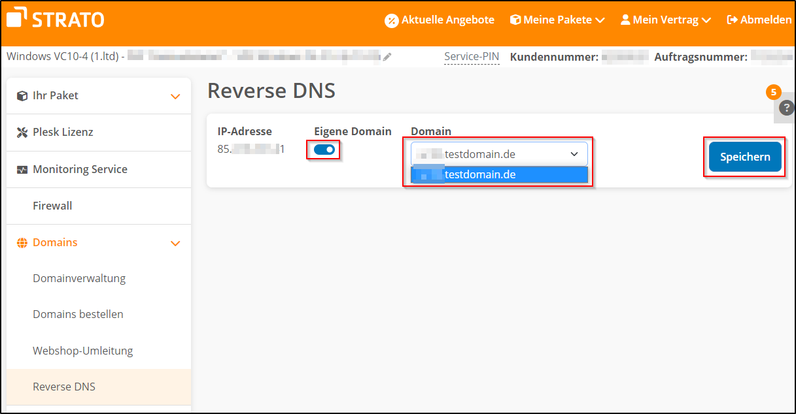Screen dimensions: 796x414
Task: Open help via the question mark icon
Action: (785, 108)
